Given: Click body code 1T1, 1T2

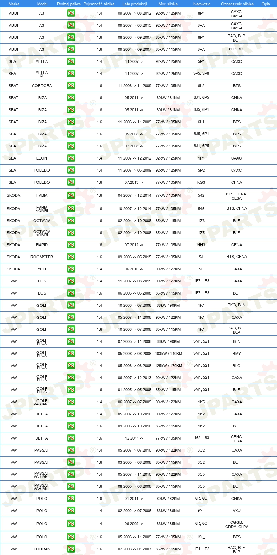Looking at the screenshot, I should (x=201, y=549).
